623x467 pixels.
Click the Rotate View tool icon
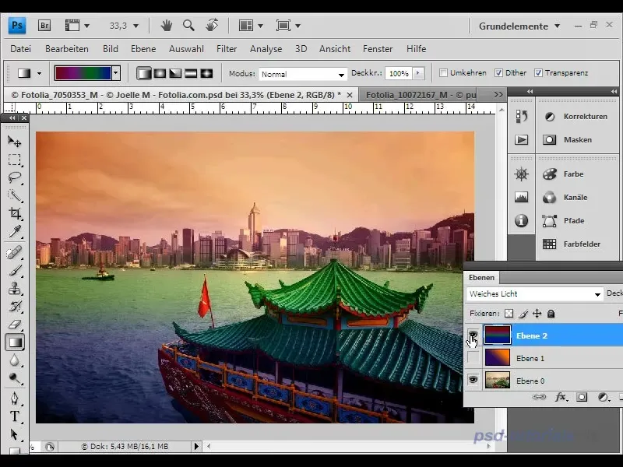pos(212,25)
